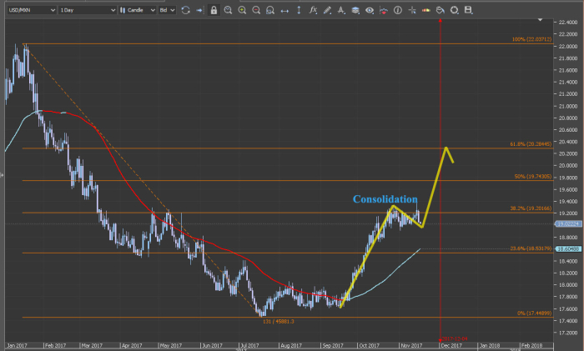
Task: Click the horizontal scale double-arrow icon
Action: (284, 11)
